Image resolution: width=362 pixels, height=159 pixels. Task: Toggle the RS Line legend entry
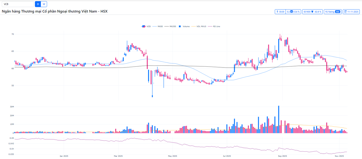click(214, 26)
